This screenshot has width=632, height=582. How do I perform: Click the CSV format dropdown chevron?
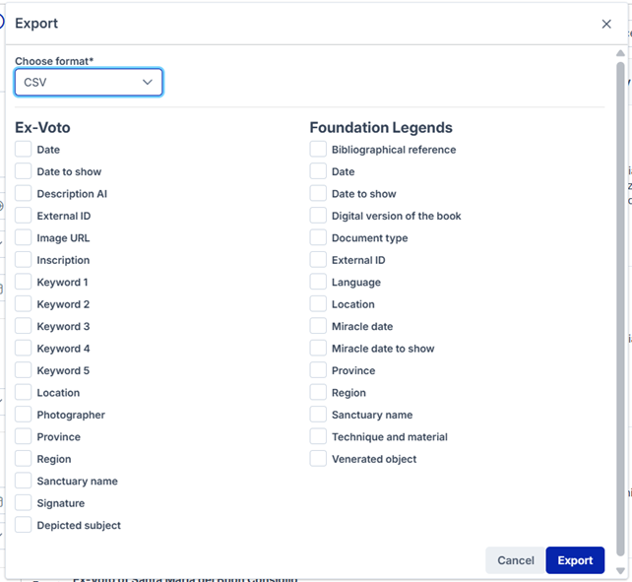(x=148, y=83)
